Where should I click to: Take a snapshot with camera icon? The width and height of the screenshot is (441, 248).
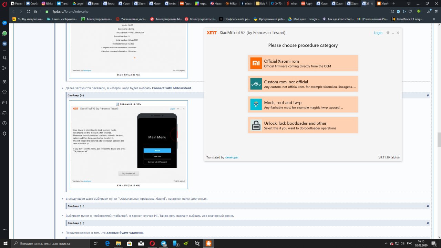[x=392, y=11]
